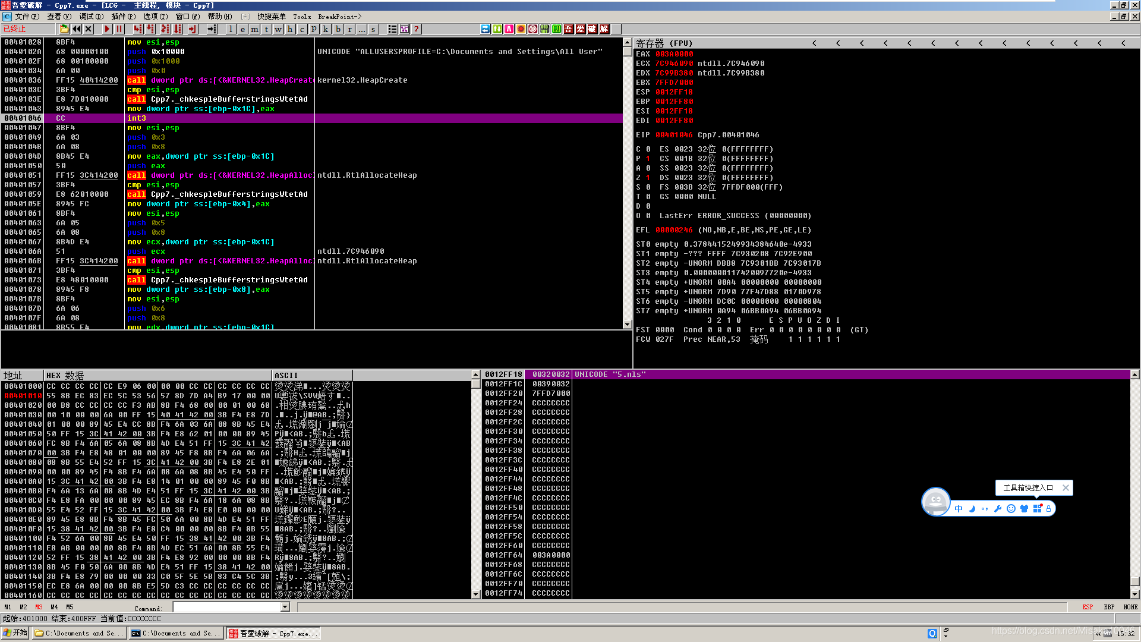This screenshot has height=642, width=1141.
Task: Click the Trace Into toolbar icon
Action: pos(165,29)
